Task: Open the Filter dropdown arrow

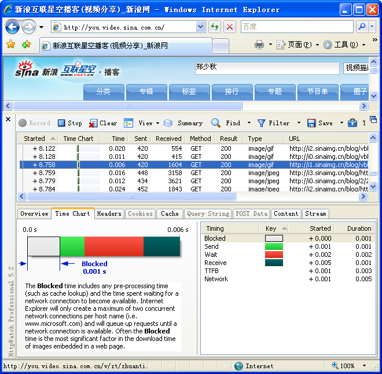Action: (299, 123)
